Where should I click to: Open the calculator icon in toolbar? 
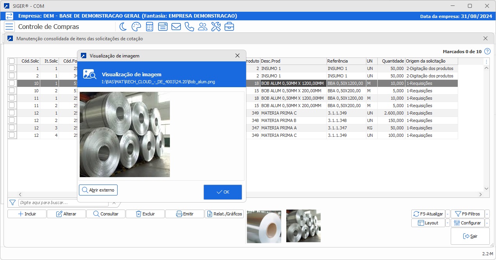(149, 27)
